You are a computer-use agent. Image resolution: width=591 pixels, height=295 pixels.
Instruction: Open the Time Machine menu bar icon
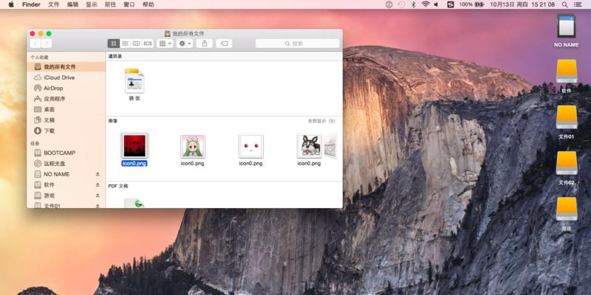click(x=401, y=4)
